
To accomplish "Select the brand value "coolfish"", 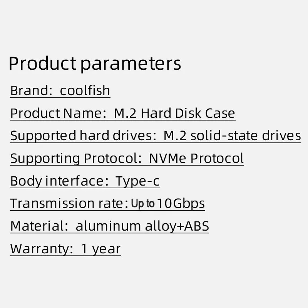I will pos(85,91).
